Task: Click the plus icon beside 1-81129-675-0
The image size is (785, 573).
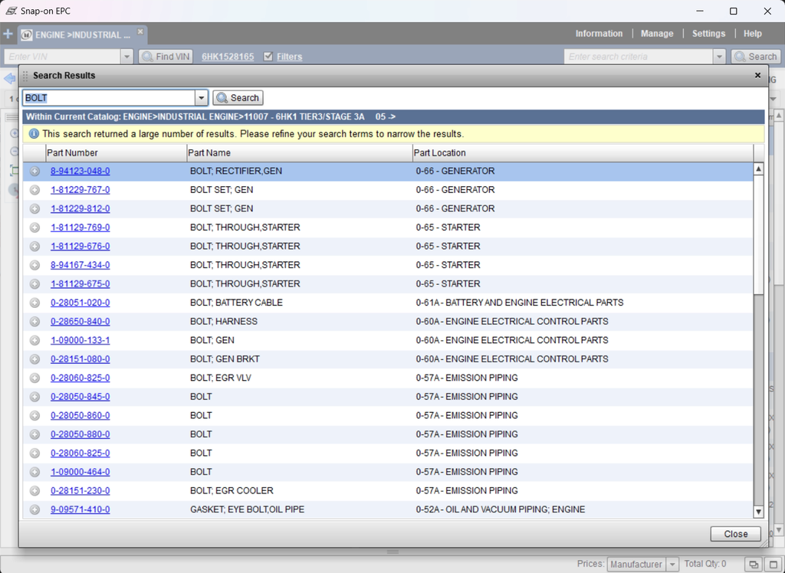Action: tap(34, 284)
